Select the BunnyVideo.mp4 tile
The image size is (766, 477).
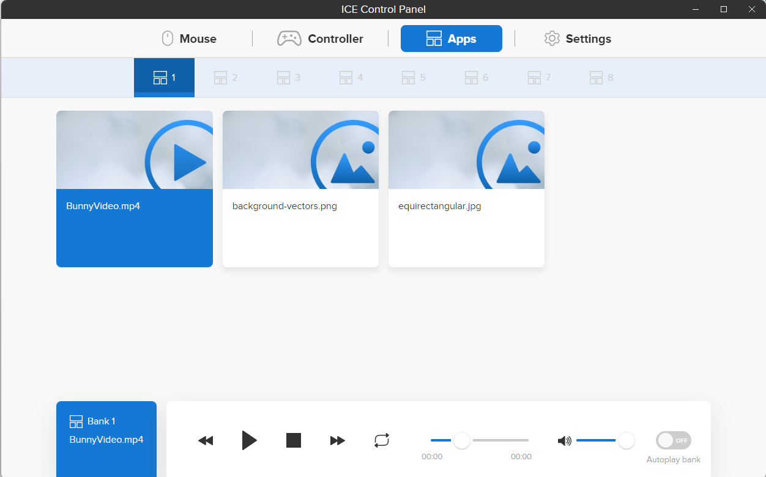coord(135,189)
